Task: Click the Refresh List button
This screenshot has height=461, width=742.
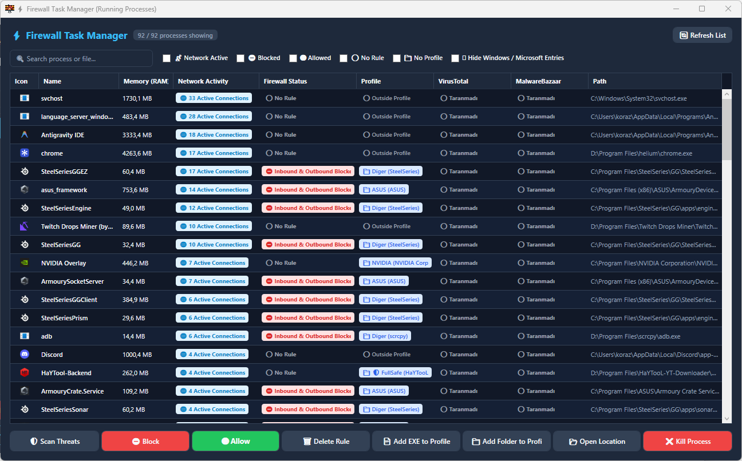Action: tap(702, 35)
